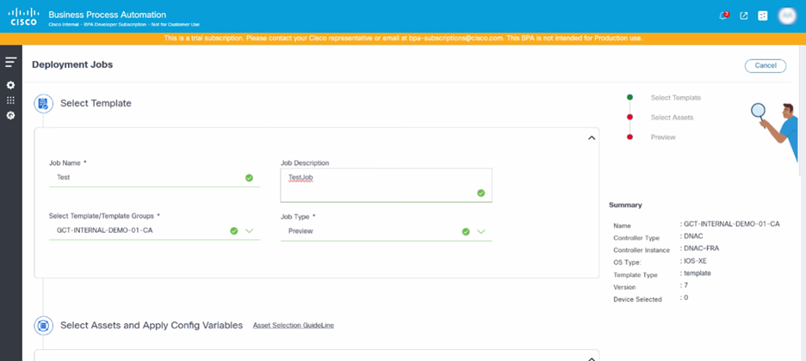Open the Asset Selection GuideLine link

click(293, 325)
